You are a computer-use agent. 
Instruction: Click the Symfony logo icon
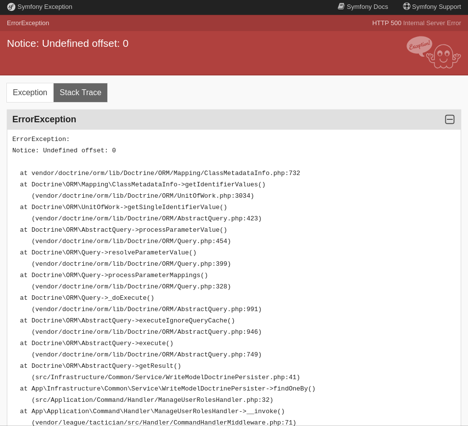tap(12, 6)
